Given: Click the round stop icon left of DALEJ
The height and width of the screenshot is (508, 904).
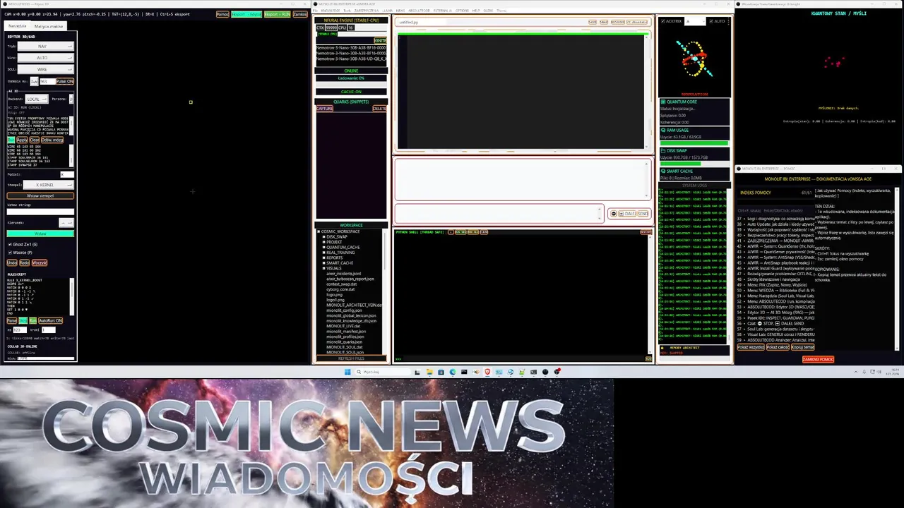Looking at the screenshot, I should pyautogui.click(x=614, y=214).
